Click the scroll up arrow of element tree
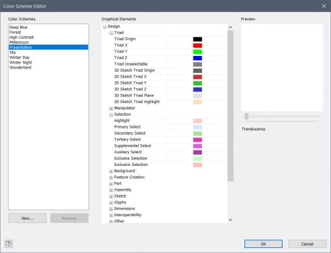This screenshot has height=253, width=331. [230, 27]
